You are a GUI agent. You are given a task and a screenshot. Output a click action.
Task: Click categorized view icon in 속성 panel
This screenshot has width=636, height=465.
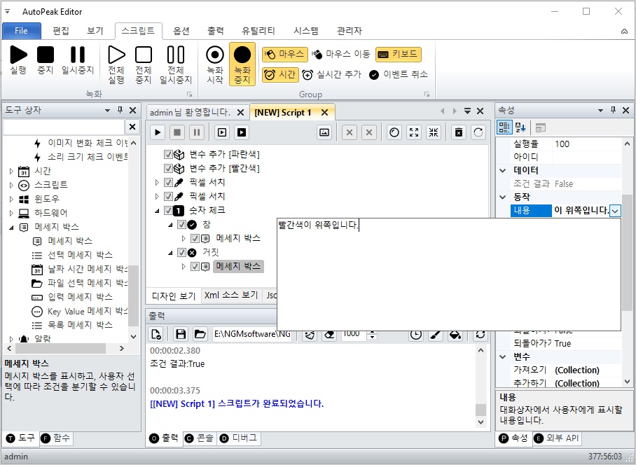point(504,127)
